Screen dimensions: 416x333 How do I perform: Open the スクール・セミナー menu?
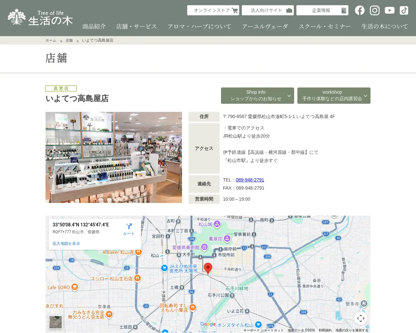[325, 26]
